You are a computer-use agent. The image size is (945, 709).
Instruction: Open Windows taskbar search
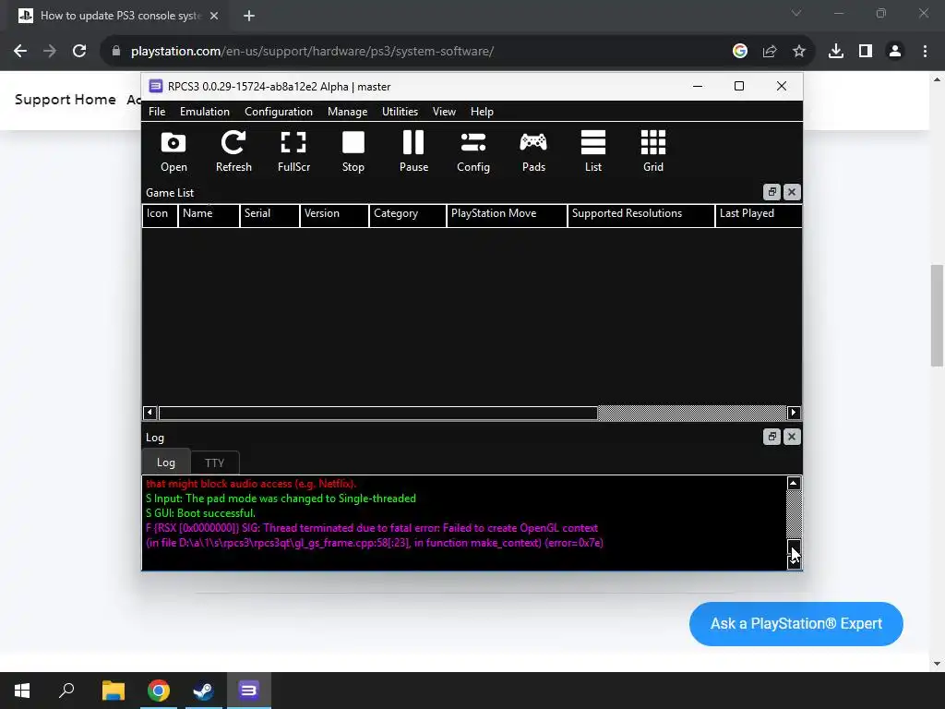pyautogui.click(x=66, y=691)
